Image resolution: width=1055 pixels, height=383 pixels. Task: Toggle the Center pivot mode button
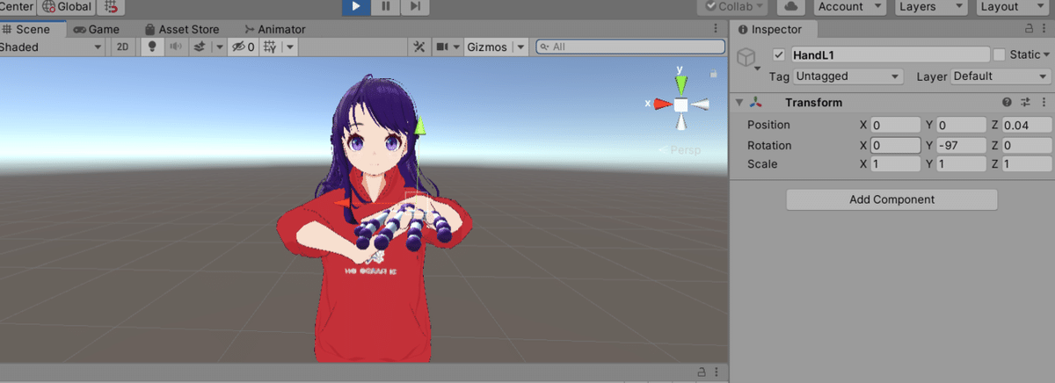pyautogui.click(x=18, y=6)
